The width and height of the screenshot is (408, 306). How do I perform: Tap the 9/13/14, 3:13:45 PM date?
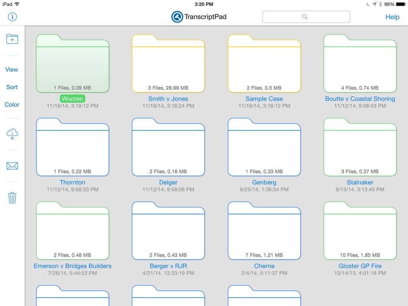click(x=360, y=189)
